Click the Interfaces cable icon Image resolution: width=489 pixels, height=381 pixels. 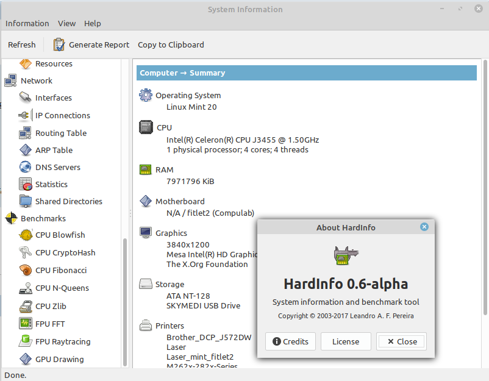[25, 98]
